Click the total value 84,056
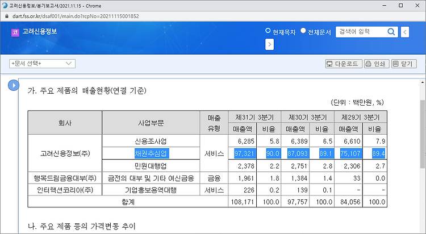The width and height of the screenshot is (426, 234). pos(350,202)
